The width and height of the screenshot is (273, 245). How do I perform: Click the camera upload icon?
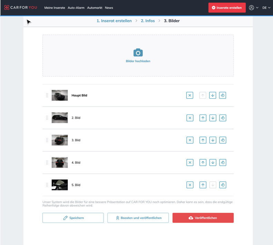[138, 53]
